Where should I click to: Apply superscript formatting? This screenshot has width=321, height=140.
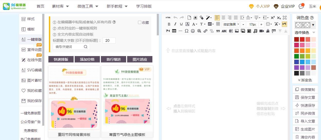(x=273, y=18)
